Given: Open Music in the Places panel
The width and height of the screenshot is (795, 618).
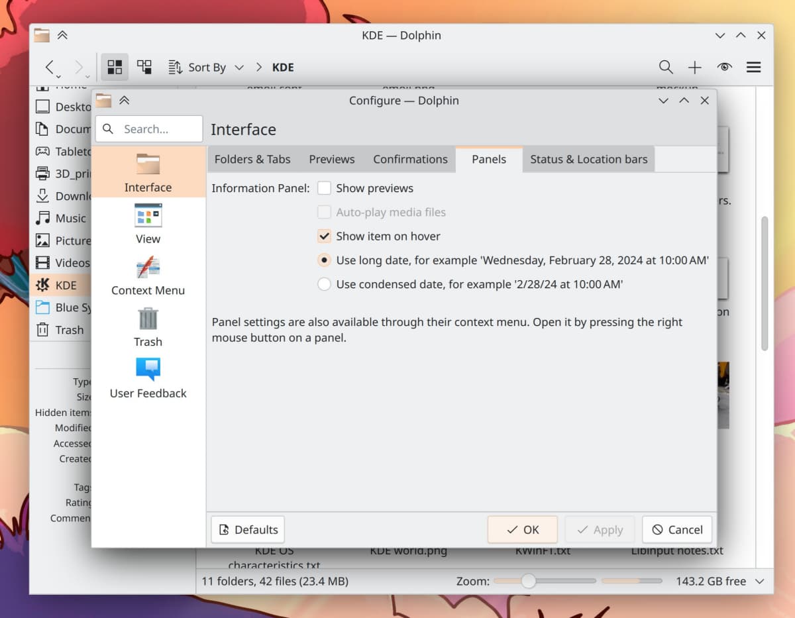Looking at the screenshot, I should 61,218.
